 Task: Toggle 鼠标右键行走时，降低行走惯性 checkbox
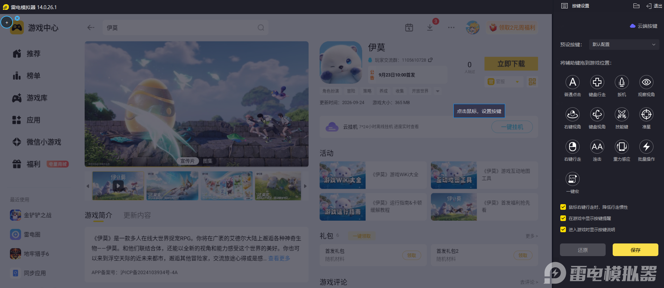[563, 207]
